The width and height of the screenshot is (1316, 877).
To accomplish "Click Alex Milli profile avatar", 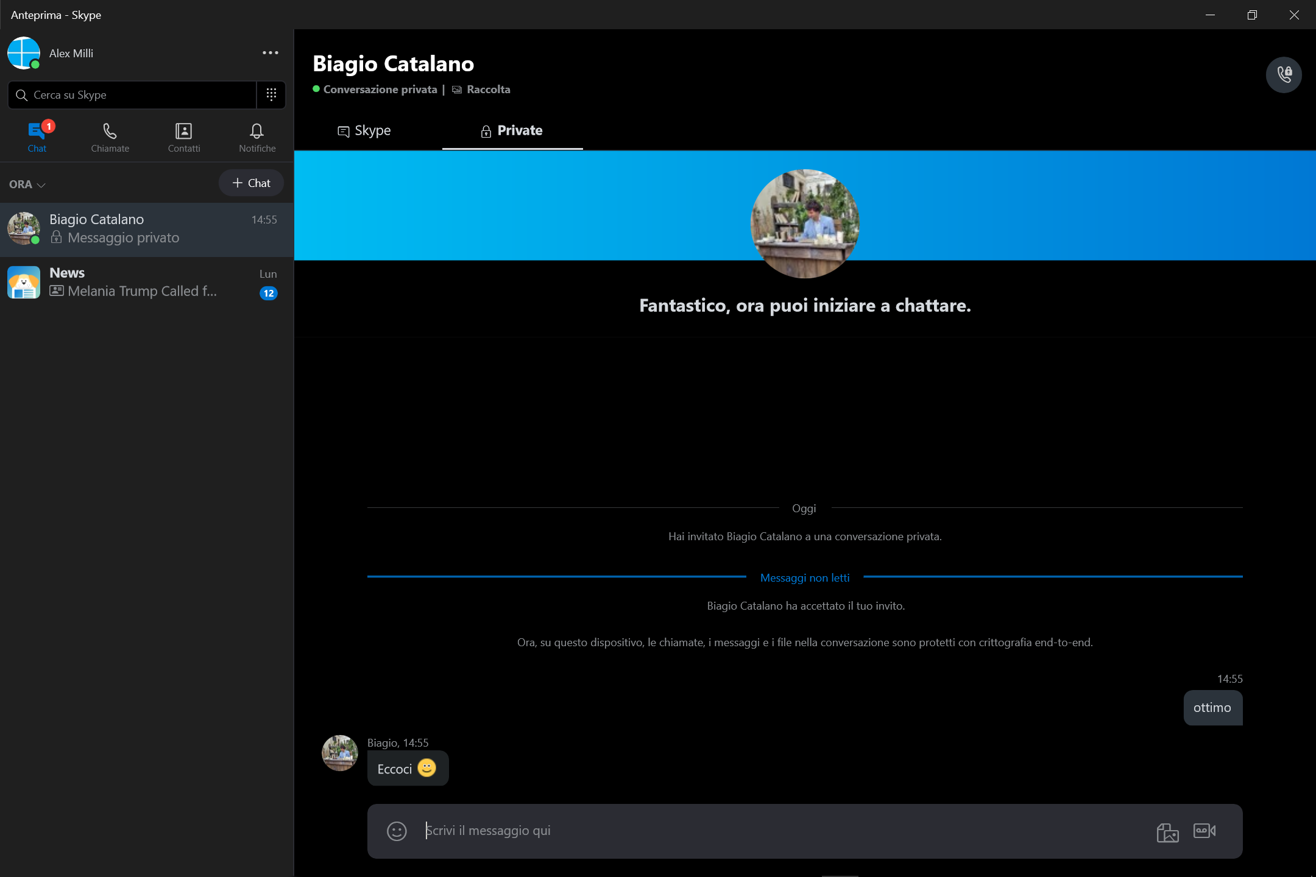I will click(x=23, y=53).
